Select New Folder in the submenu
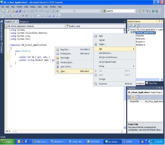The width and height of the screenshot is (165, 145). pyautogui.click(x=74, y=58)
